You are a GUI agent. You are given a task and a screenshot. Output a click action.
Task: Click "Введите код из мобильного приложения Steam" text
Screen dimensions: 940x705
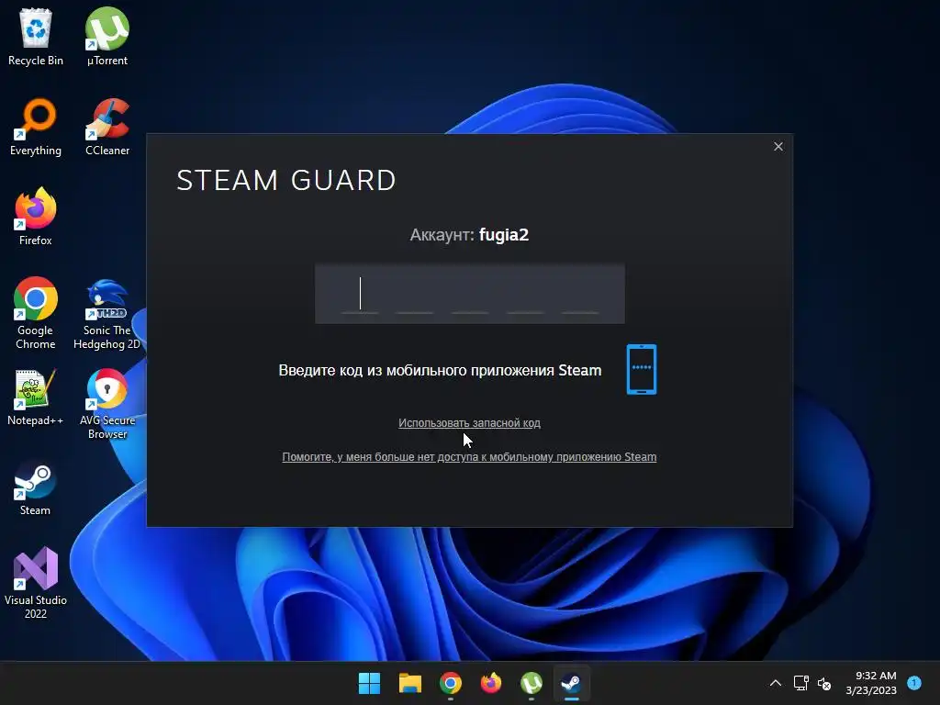click(440, 371)
